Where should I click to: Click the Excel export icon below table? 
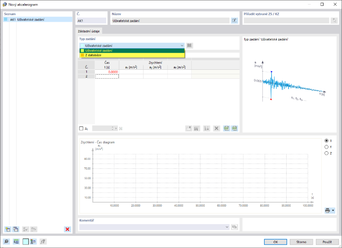226,128
